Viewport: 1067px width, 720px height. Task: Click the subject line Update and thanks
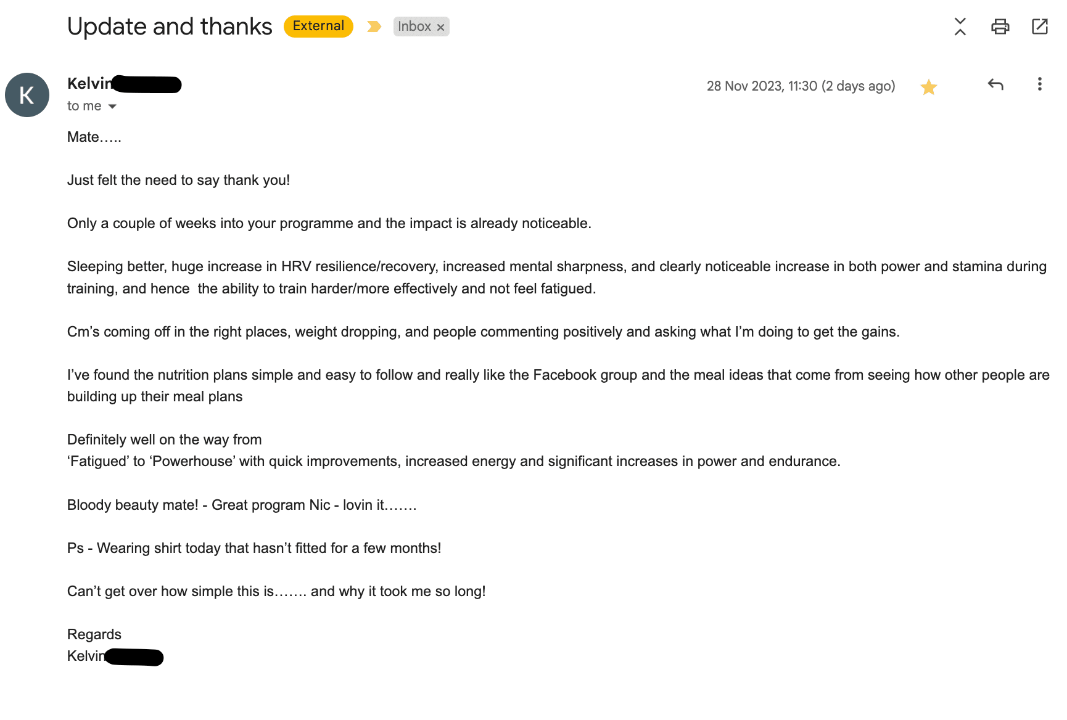(x=170, y=27)
